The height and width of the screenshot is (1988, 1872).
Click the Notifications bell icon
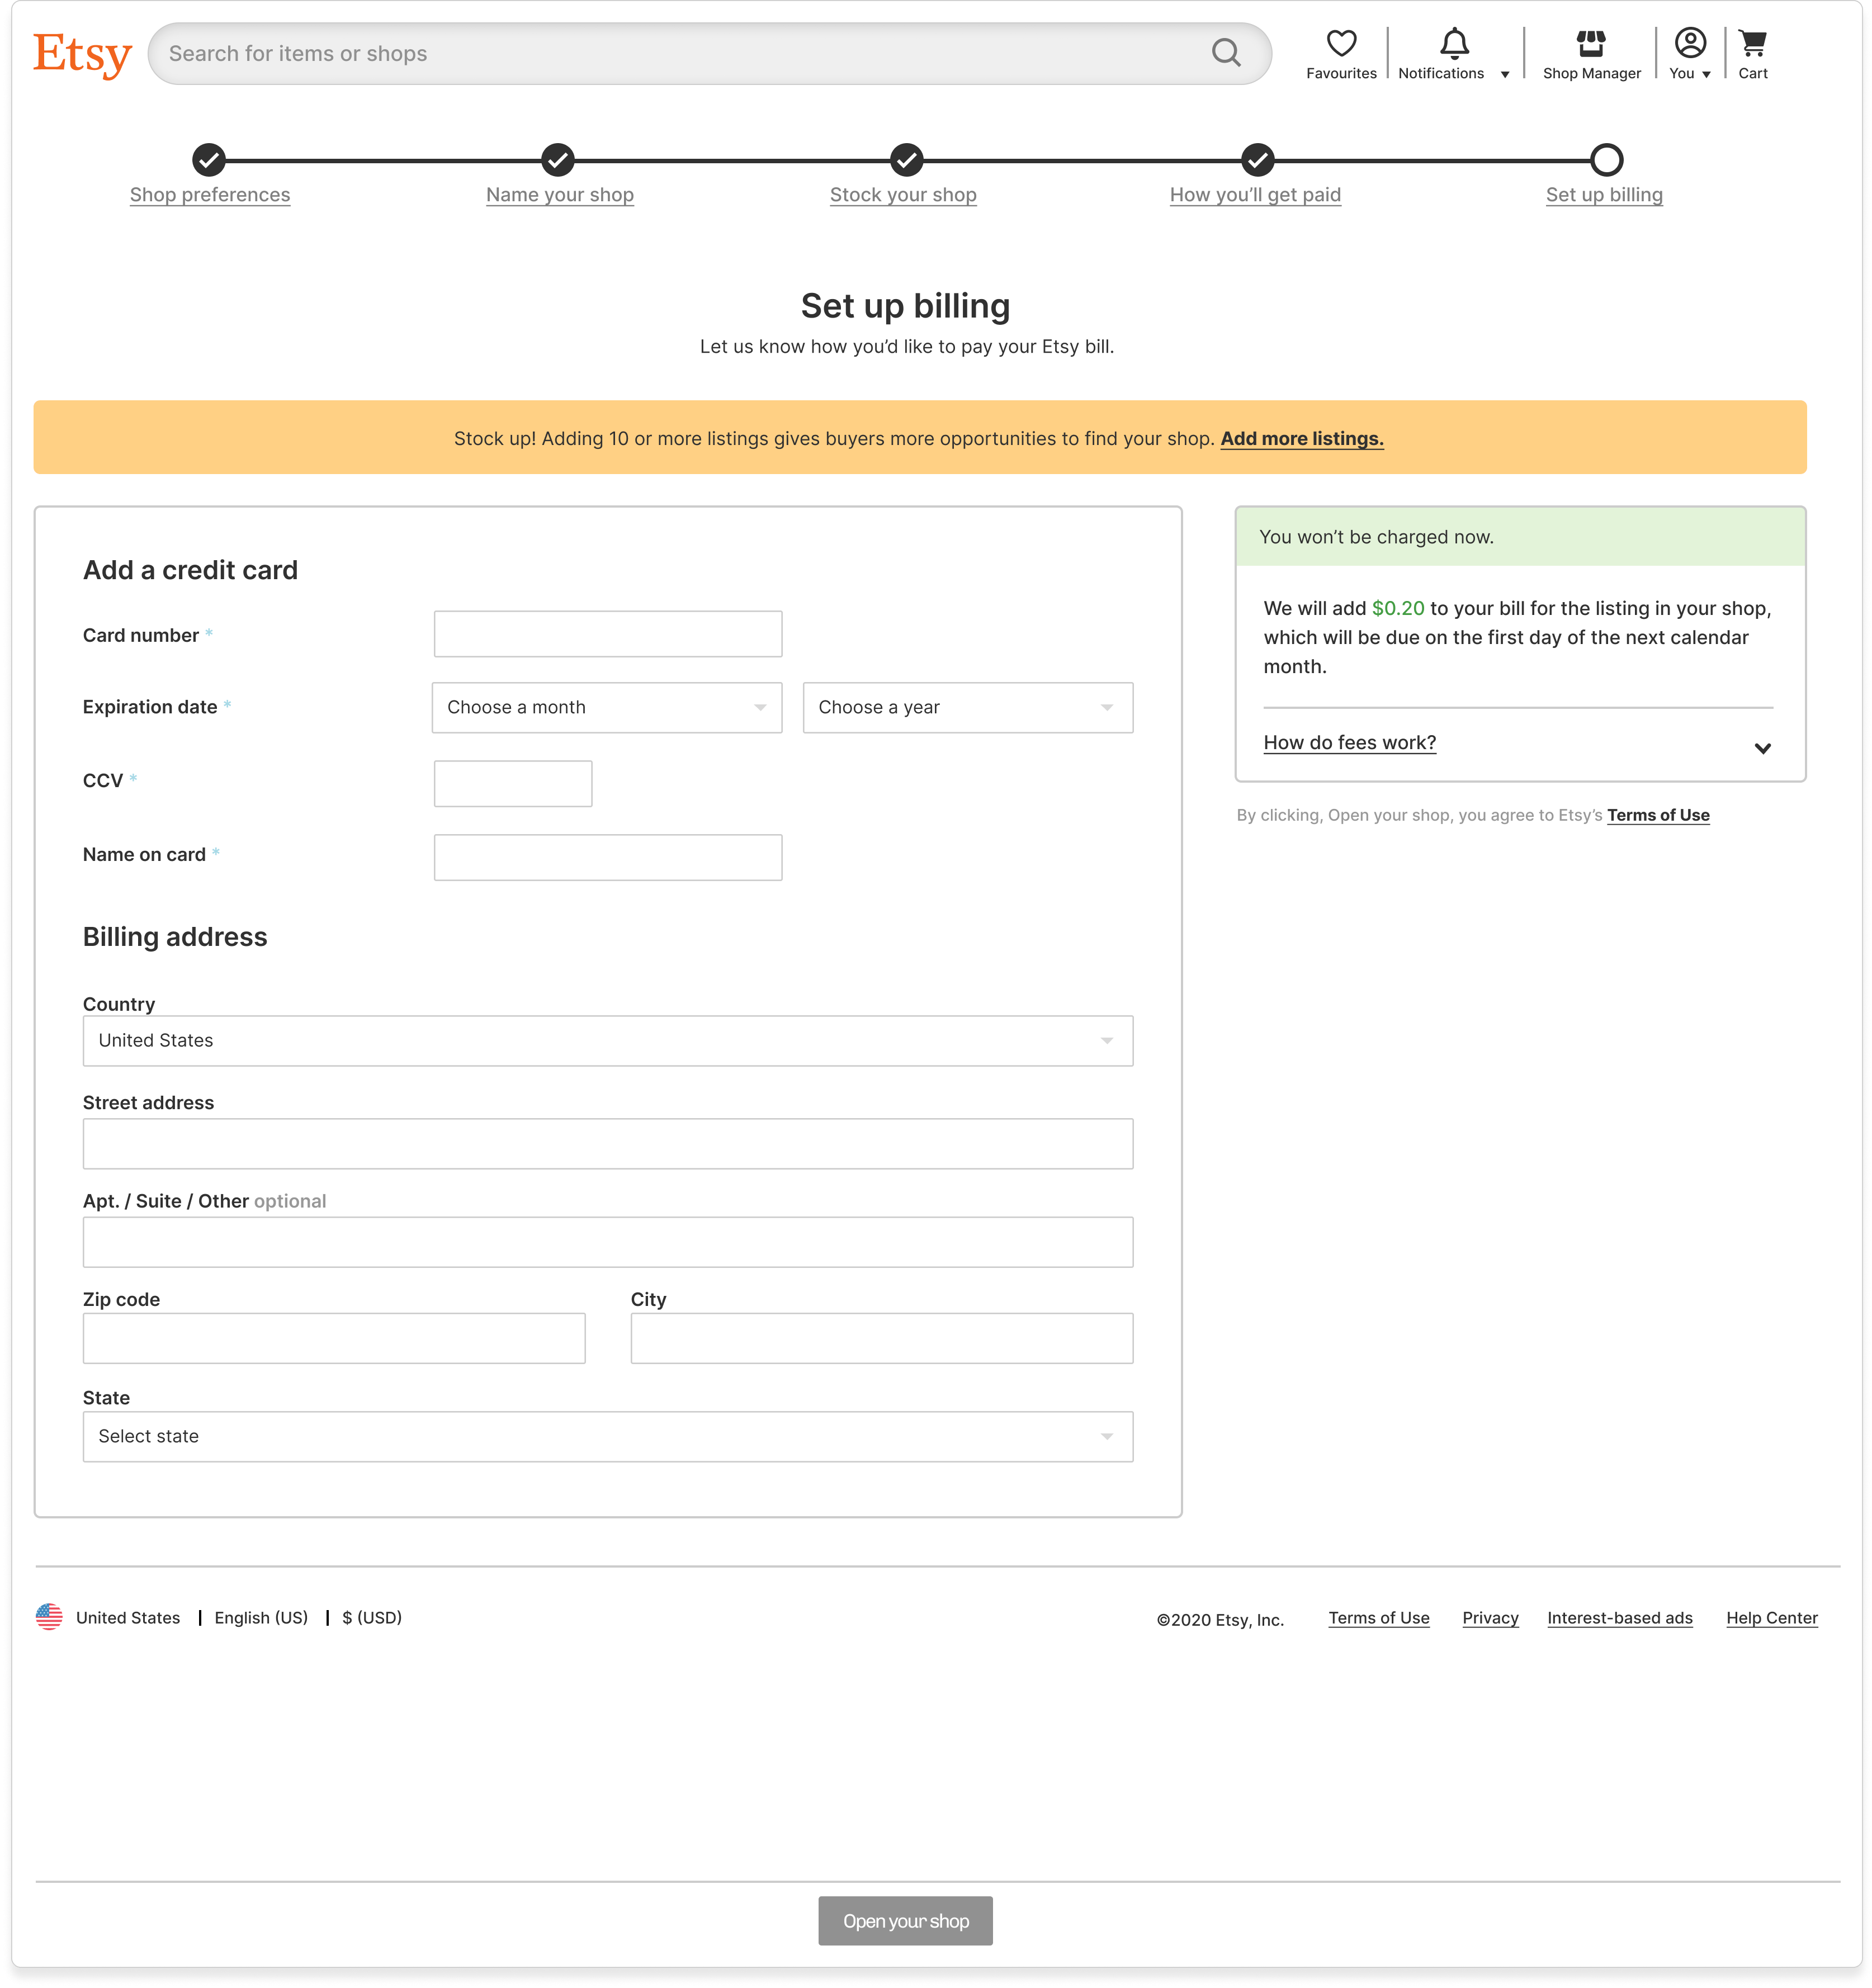[1453, 43]
